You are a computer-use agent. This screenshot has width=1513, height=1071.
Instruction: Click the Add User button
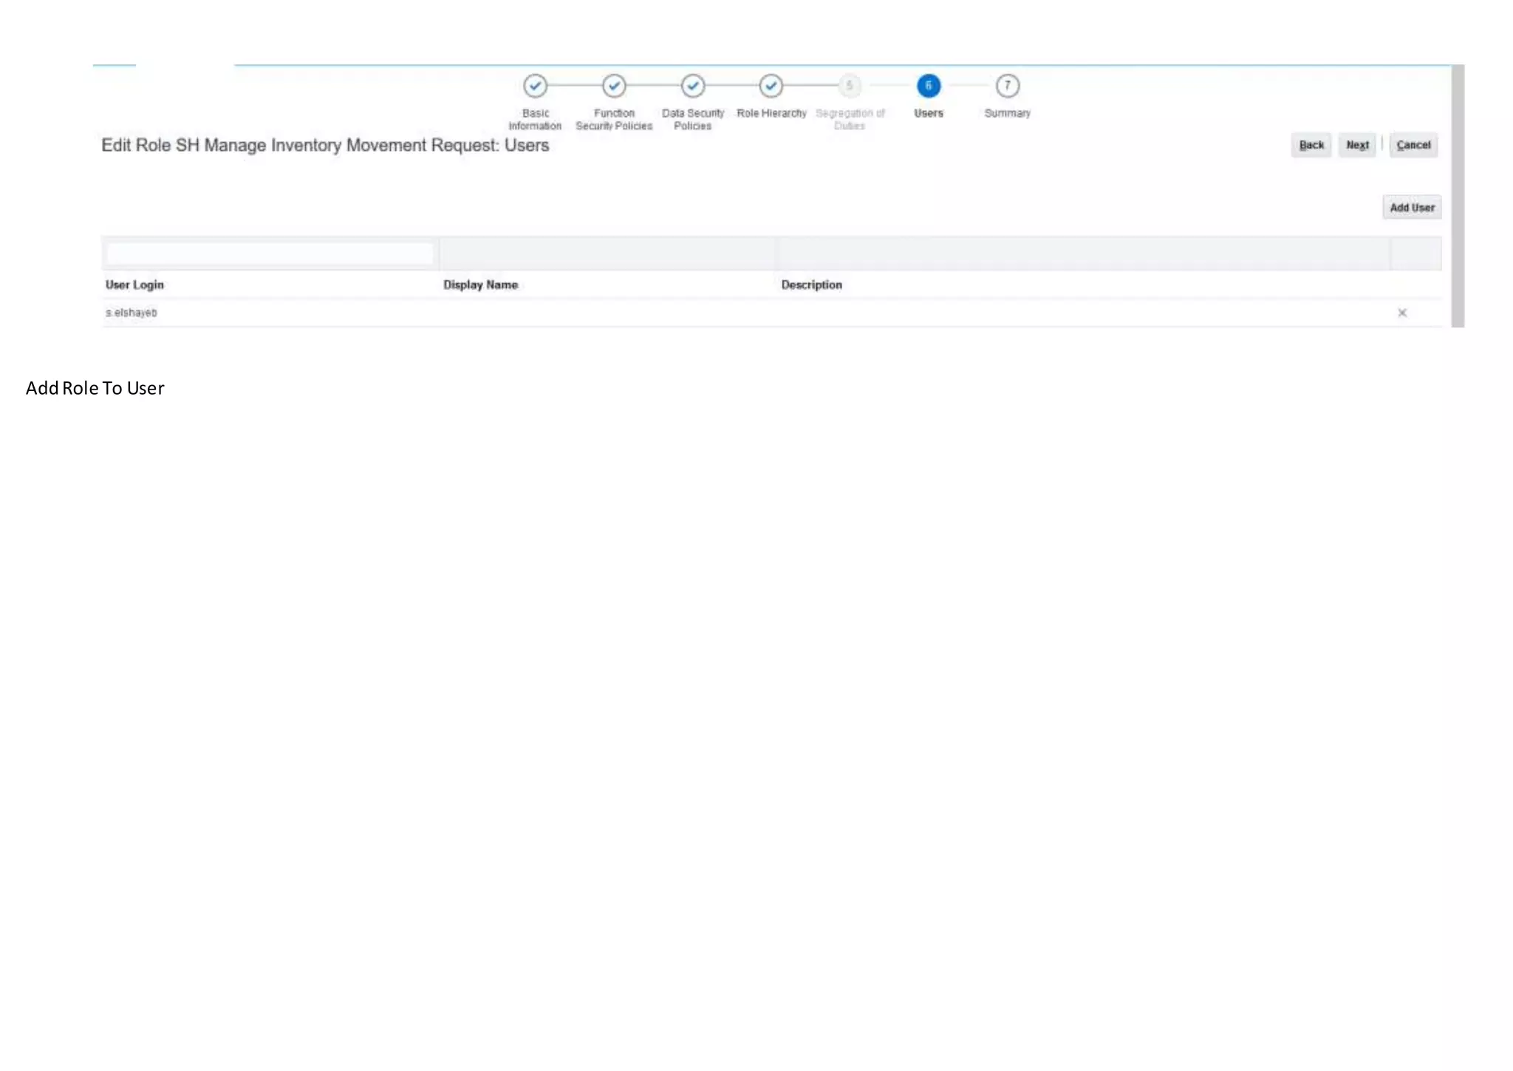pyautogui.click(x=1411, y=208)
